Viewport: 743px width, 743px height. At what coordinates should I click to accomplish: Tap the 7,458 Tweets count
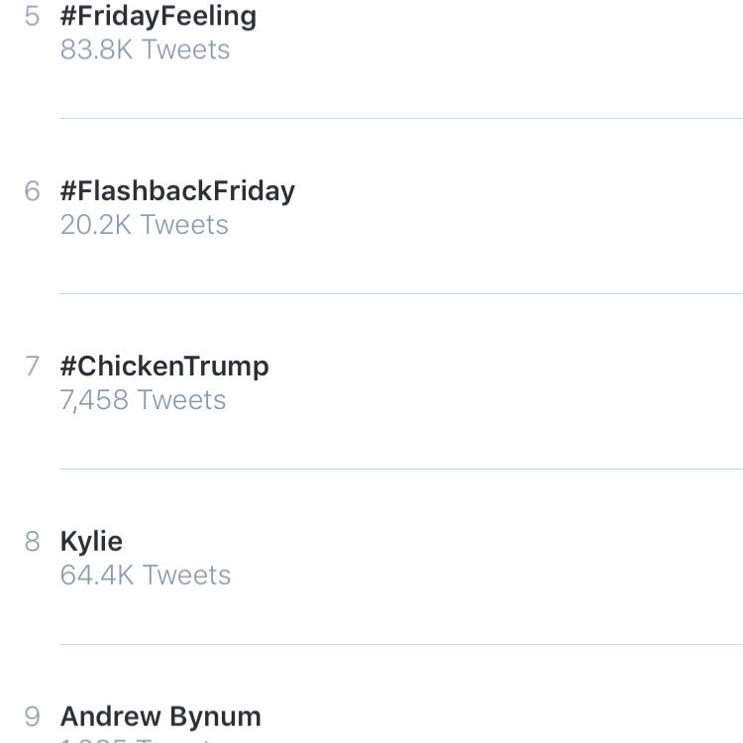(143, 400)
